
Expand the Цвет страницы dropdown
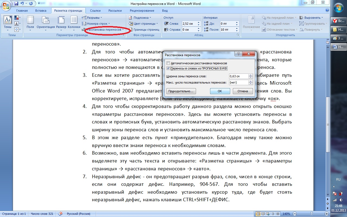point(144,24)
